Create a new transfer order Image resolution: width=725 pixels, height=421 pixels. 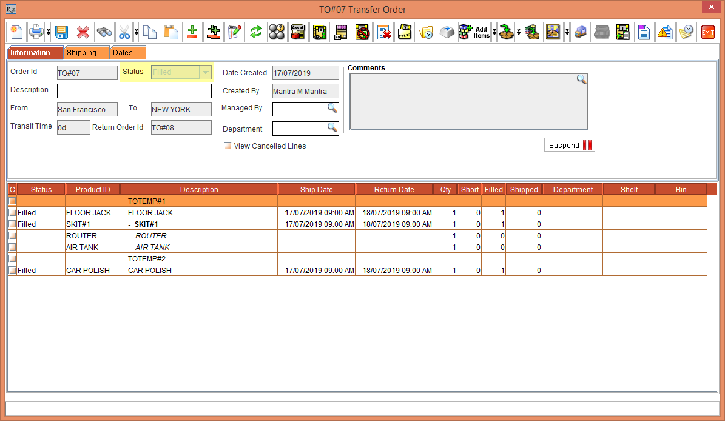click(x=16, y=32)
